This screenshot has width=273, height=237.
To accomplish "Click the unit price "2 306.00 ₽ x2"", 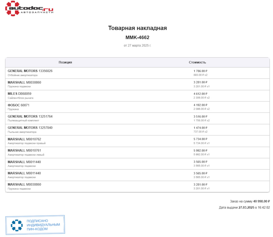I will click(x=201, y=98).
